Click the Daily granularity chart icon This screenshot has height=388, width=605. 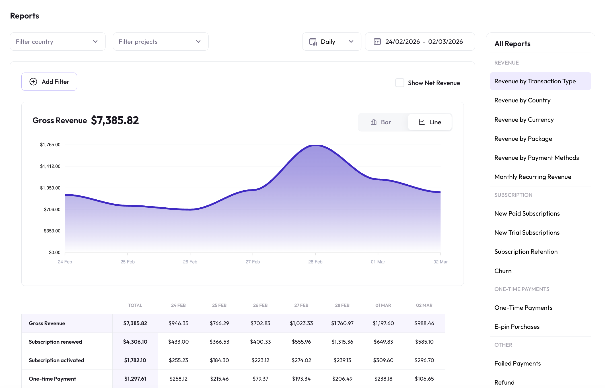313,42
